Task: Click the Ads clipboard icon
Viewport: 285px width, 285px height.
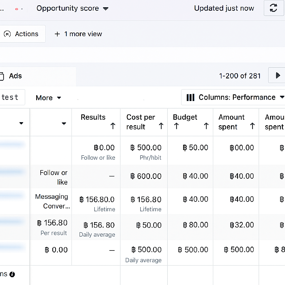Action: 3,76
